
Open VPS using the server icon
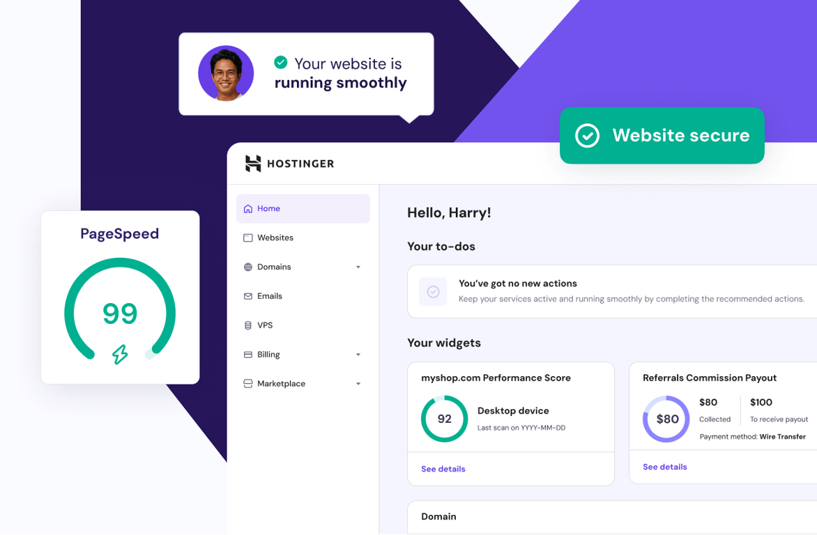click(248, 325)
